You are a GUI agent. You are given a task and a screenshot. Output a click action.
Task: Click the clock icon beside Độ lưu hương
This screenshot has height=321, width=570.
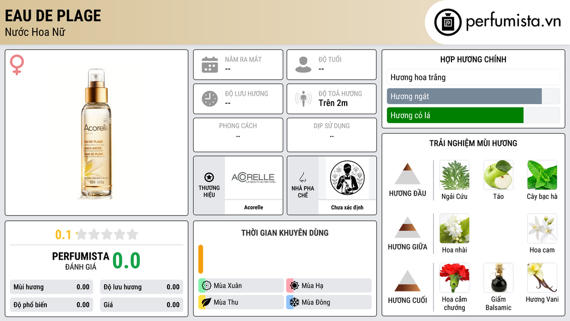(x=210, y=99)
